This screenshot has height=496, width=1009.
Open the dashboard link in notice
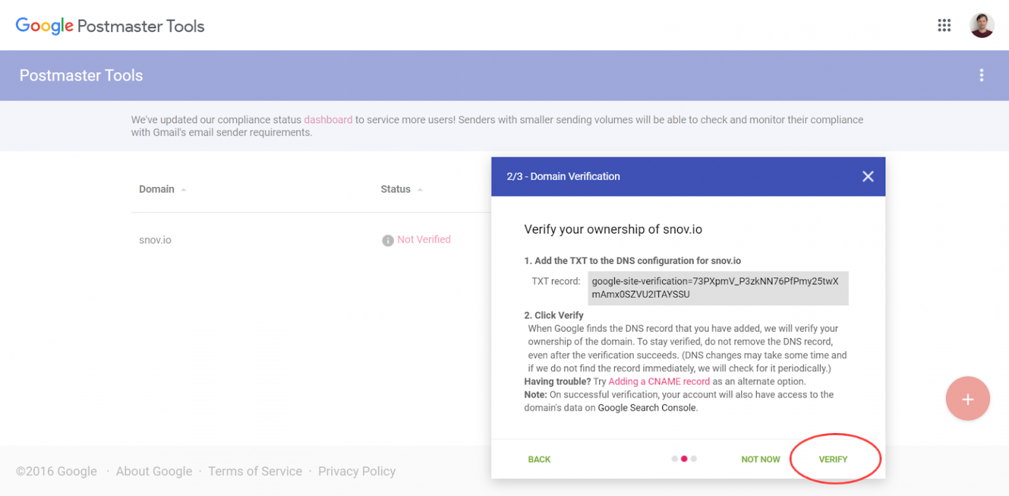pyautogui.click(x=328, y=120)
